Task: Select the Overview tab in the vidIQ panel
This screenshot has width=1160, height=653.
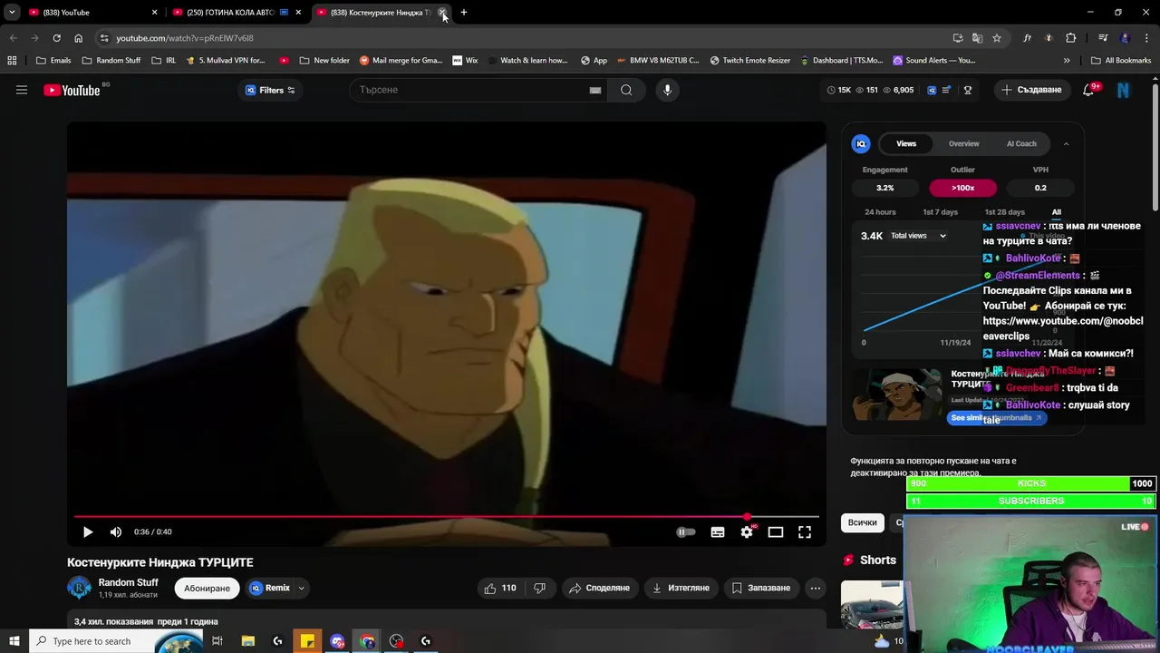Action: 963,143
